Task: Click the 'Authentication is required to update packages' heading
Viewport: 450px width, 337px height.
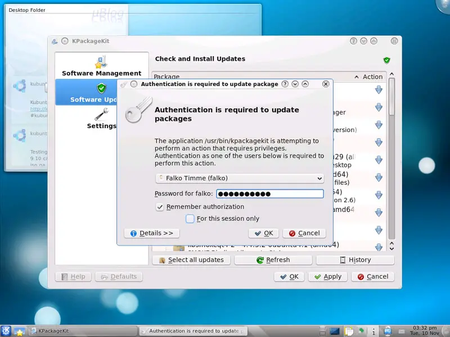Action: [x=227, y=114]
